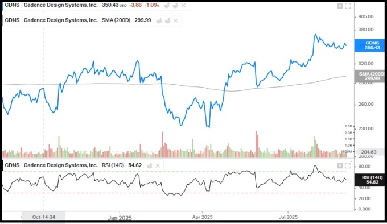Click the CDNS ticker in the price legend row

click(12, 5)
